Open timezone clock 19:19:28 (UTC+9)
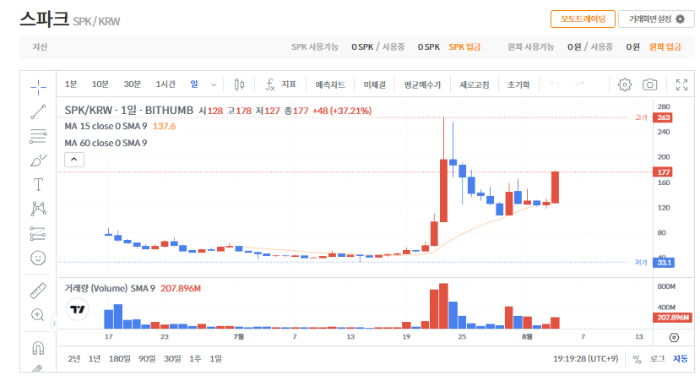Screen dimensions: 700x376 point(585,358)
